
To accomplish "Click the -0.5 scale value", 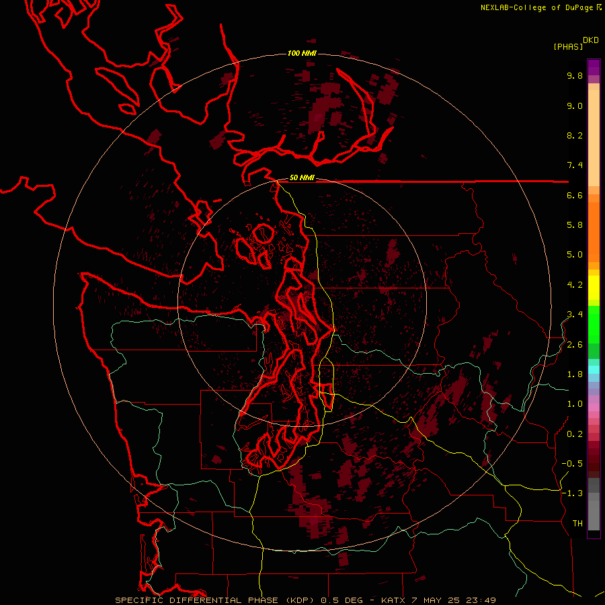I will 572,464.
